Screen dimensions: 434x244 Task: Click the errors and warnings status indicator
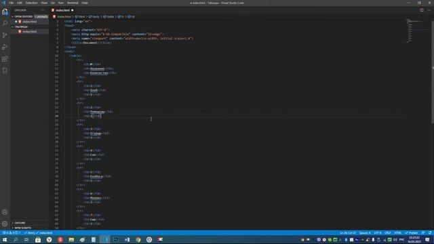point(12,233)
